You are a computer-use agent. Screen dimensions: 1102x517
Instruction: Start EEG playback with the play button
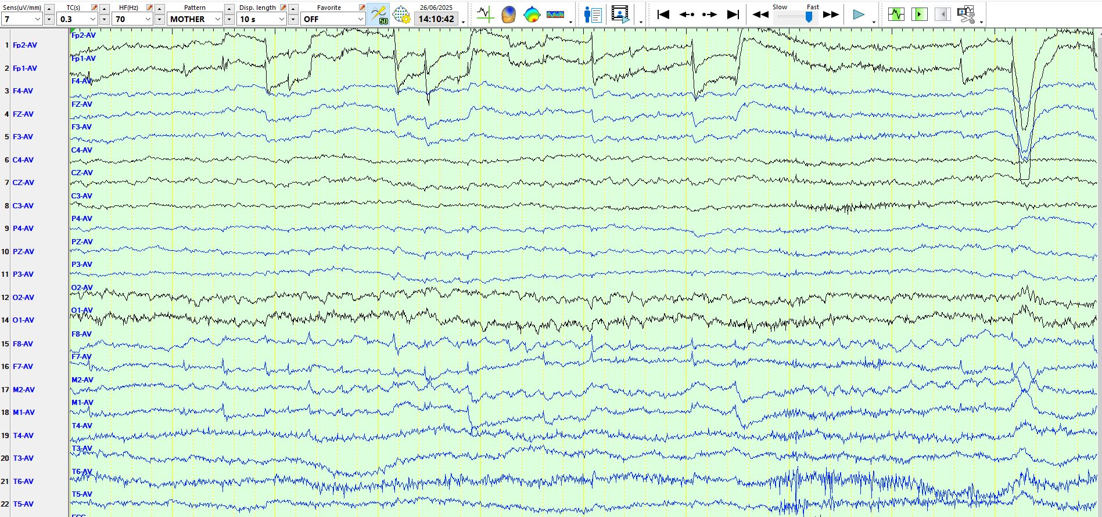859,15
